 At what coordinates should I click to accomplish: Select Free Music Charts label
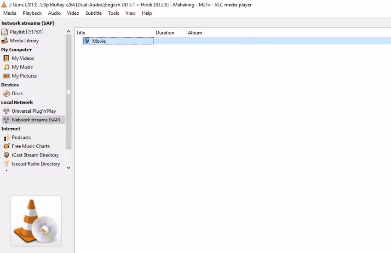click(31, 146)
